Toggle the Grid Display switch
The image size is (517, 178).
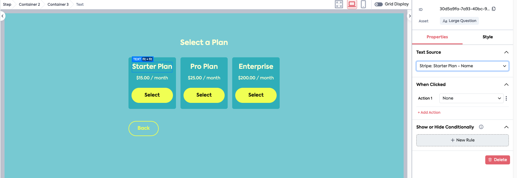[x=379, y=4]
